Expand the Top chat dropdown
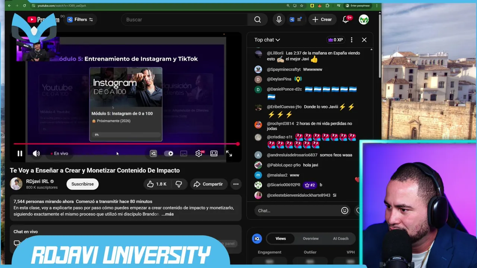This screenshot has height=268, width=477. 267,40
